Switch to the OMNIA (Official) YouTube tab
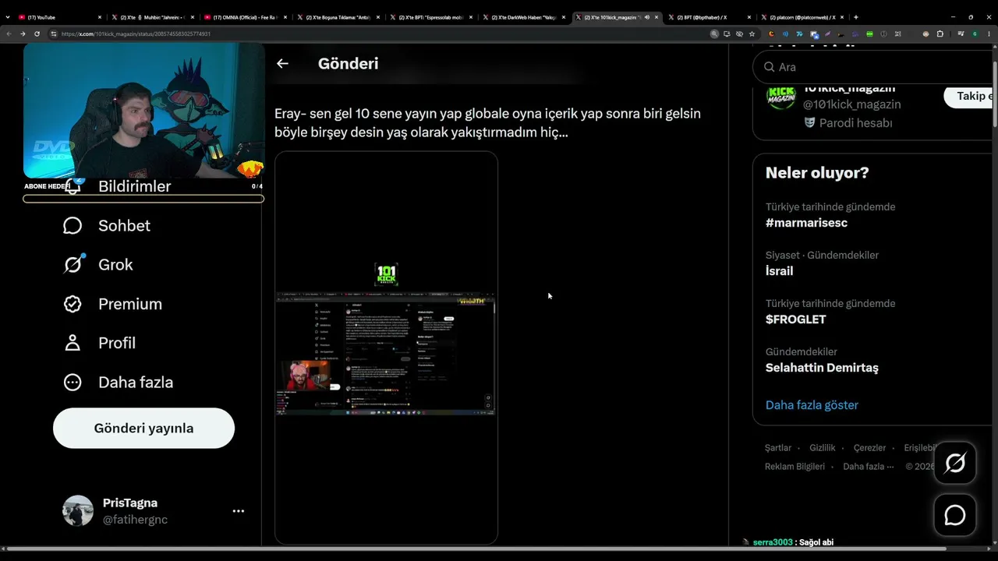Screen dimensions: 998x561 (x=244, y=17)
